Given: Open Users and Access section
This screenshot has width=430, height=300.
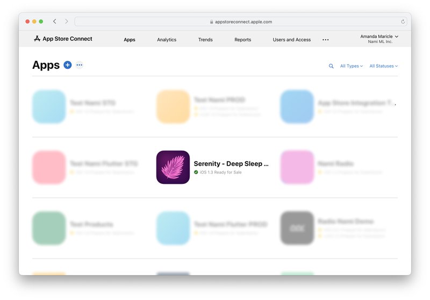Looking at the screenshot, I should [292, 39].
